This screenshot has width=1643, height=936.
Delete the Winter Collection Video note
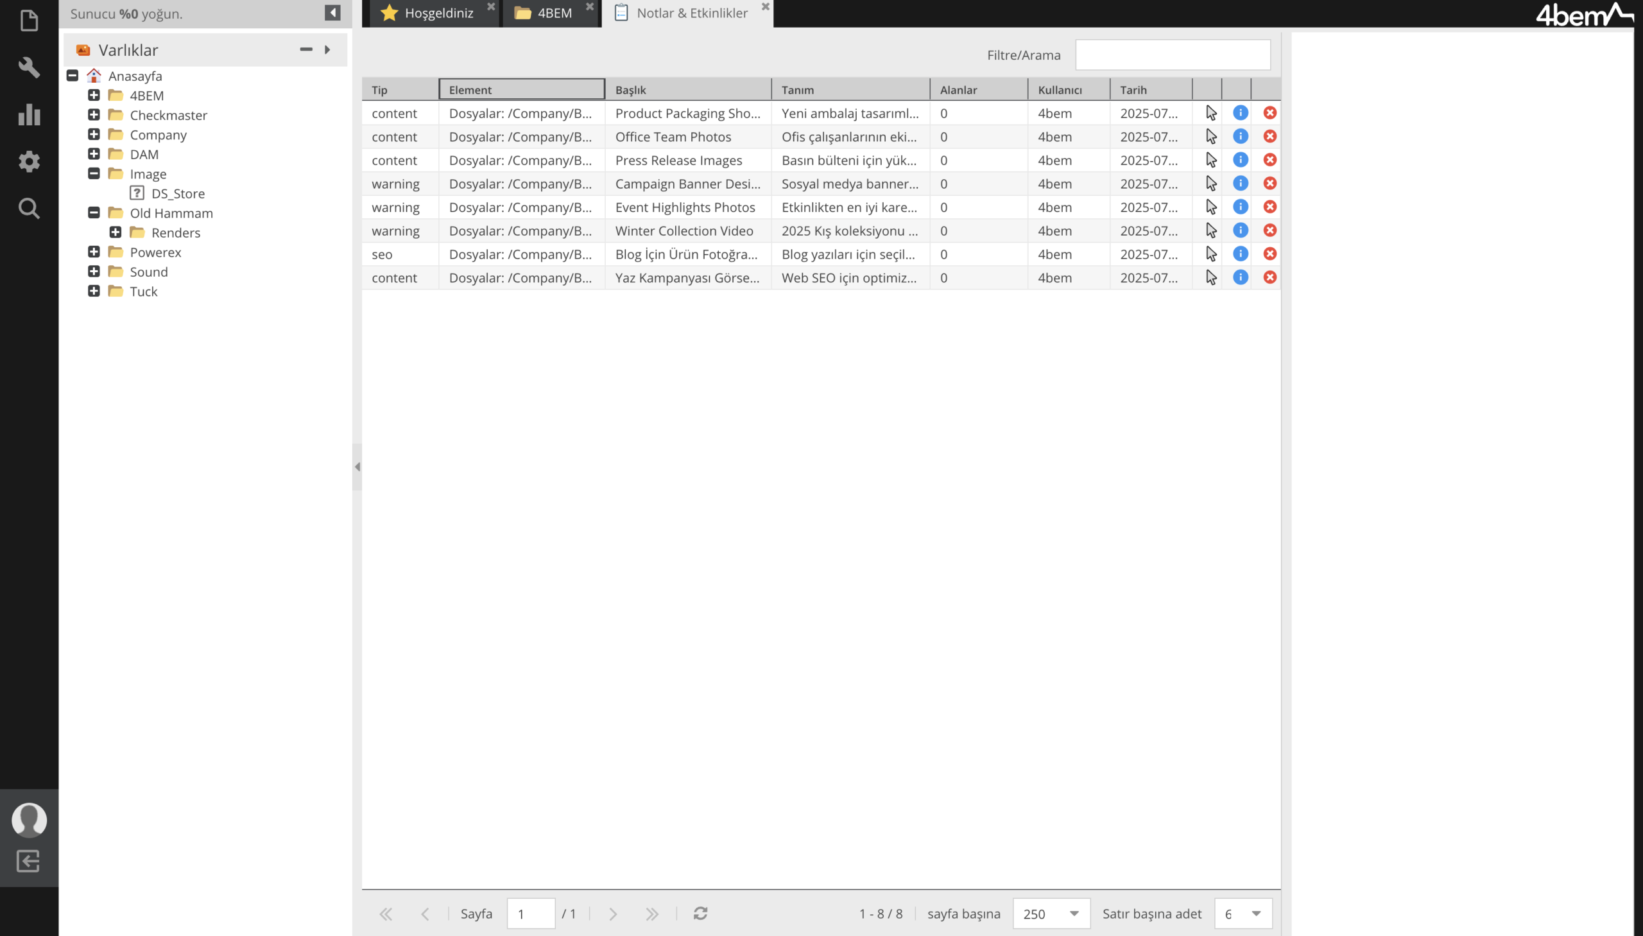coord(1269,230)
